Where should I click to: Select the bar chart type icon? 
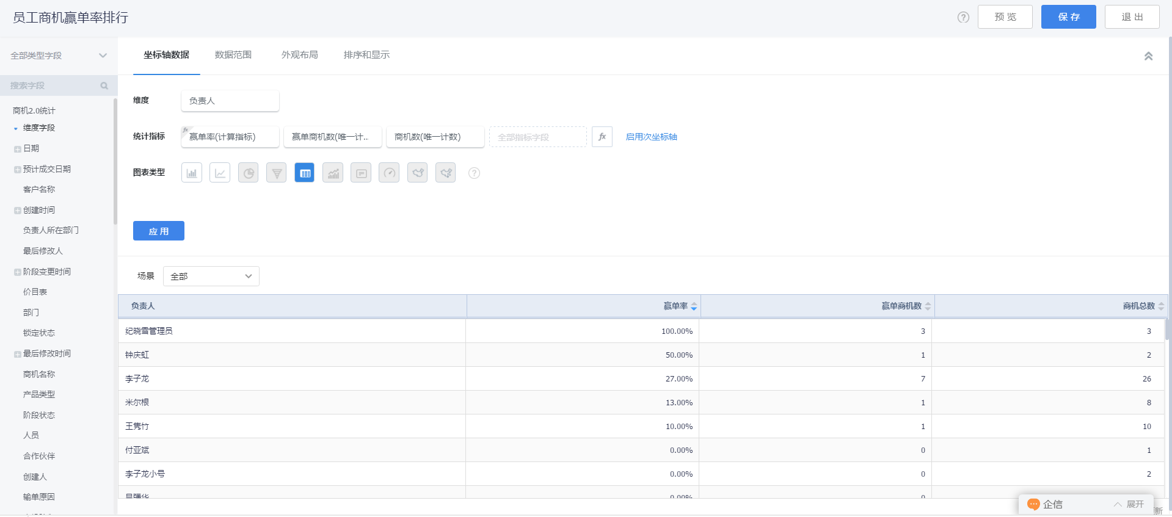click(x=192, y=173)
